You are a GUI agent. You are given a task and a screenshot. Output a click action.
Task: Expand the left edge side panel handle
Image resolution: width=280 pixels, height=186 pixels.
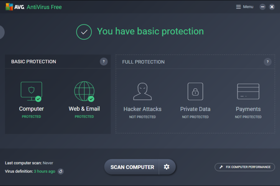point(2,32)
